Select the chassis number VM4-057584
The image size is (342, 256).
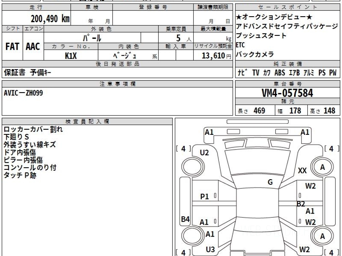(x=287, y=93)
